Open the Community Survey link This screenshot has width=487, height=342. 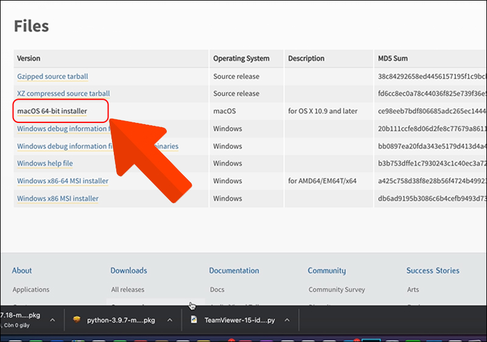pos(336,290)
